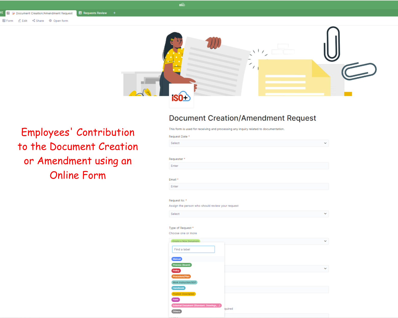Click the ISO+ cloud logo on form
The width and height of the screenshot is (398, 318).
pyautogui.click(x=181, y=97)
